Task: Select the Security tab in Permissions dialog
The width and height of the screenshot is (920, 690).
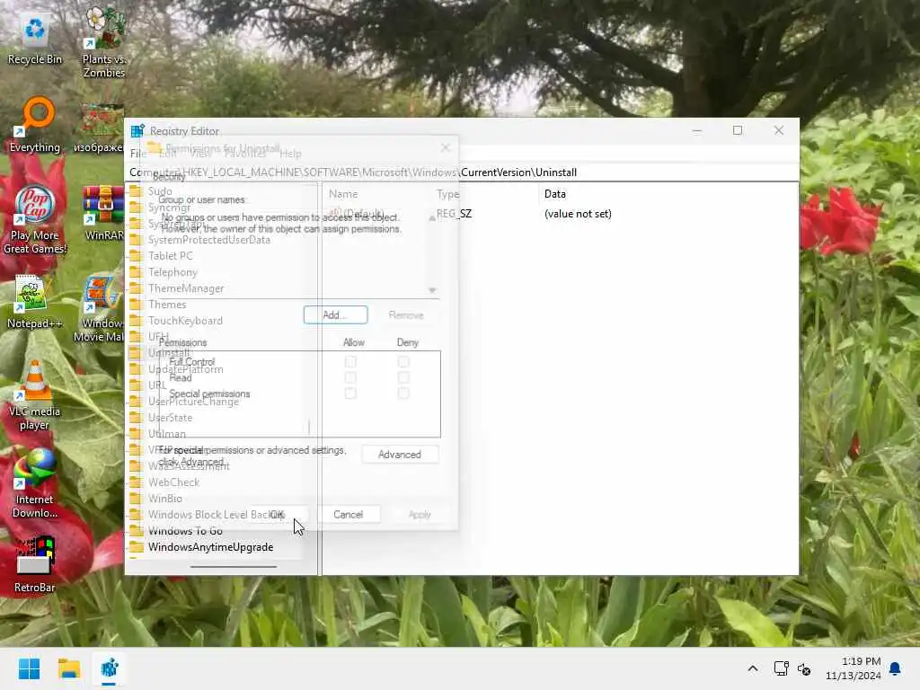Action: coord(169,176)
